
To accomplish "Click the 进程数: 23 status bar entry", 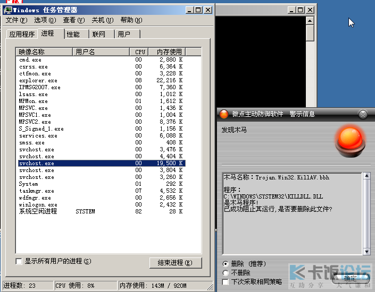I will tap(28, 286).
